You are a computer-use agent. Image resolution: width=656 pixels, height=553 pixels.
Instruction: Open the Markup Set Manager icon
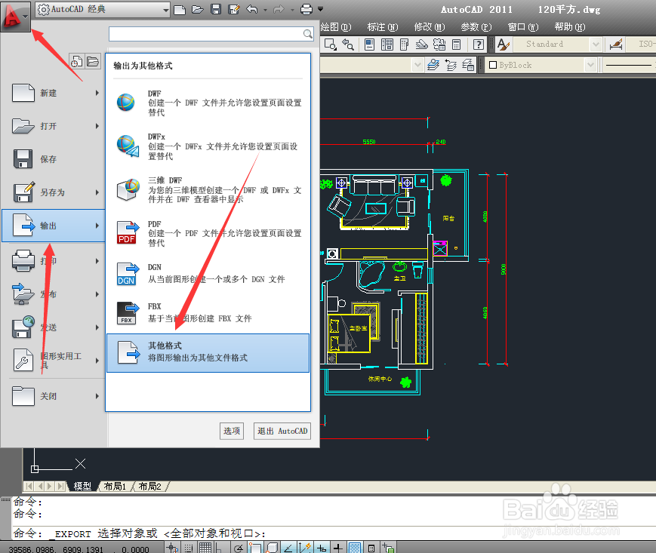point(439,45)
